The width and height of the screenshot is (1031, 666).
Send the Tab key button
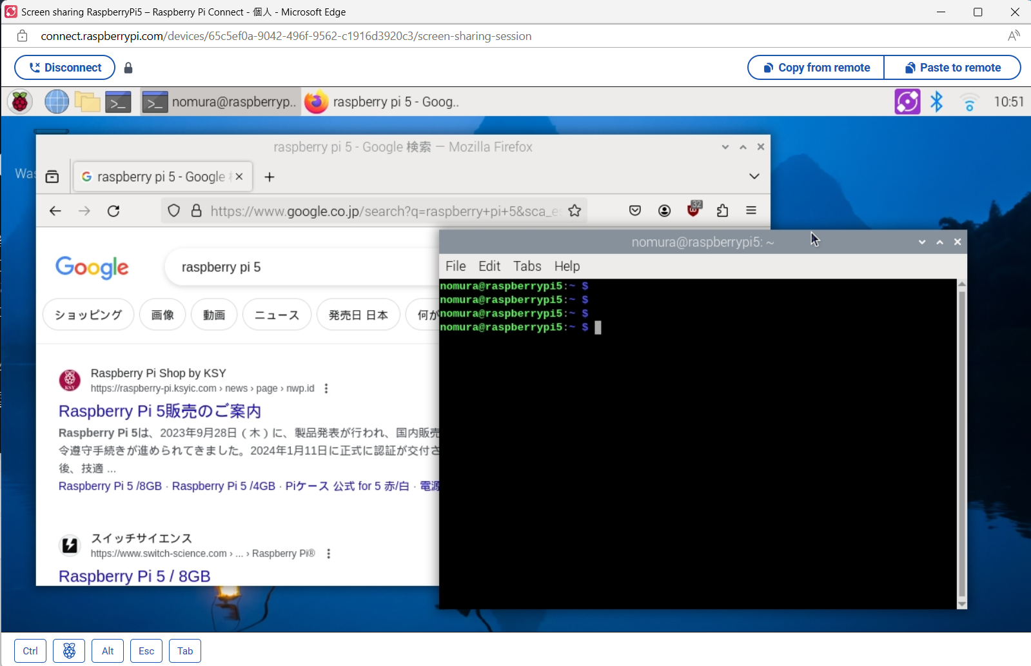(185, 651)
